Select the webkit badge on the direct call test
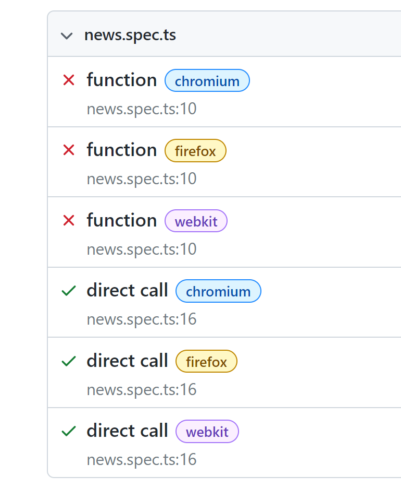The image size is (401, 500). (x=207, y=431)
